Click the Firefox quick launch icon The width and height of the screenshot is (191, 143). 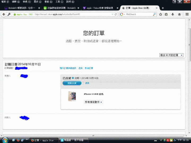[x=18, y=140]
